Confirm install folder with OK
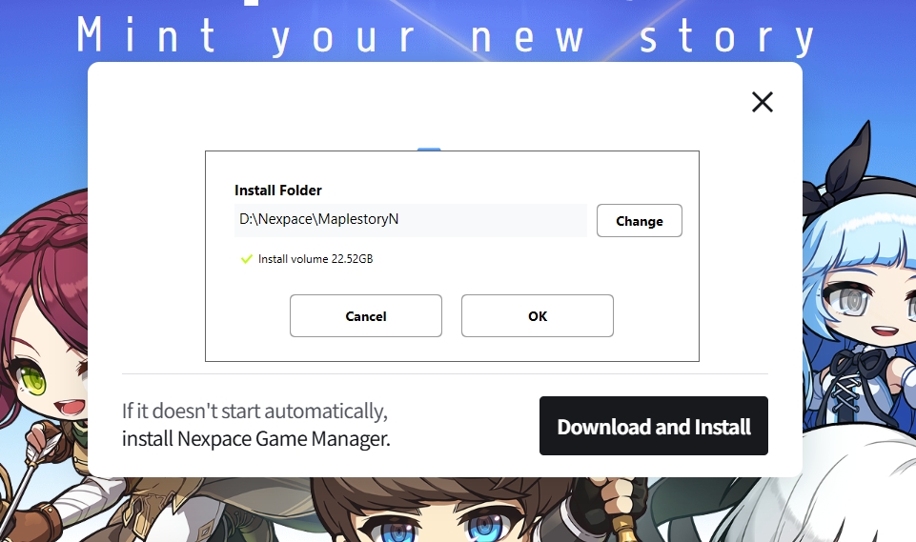Screen dimensions: 916x542 pos(538,316)
